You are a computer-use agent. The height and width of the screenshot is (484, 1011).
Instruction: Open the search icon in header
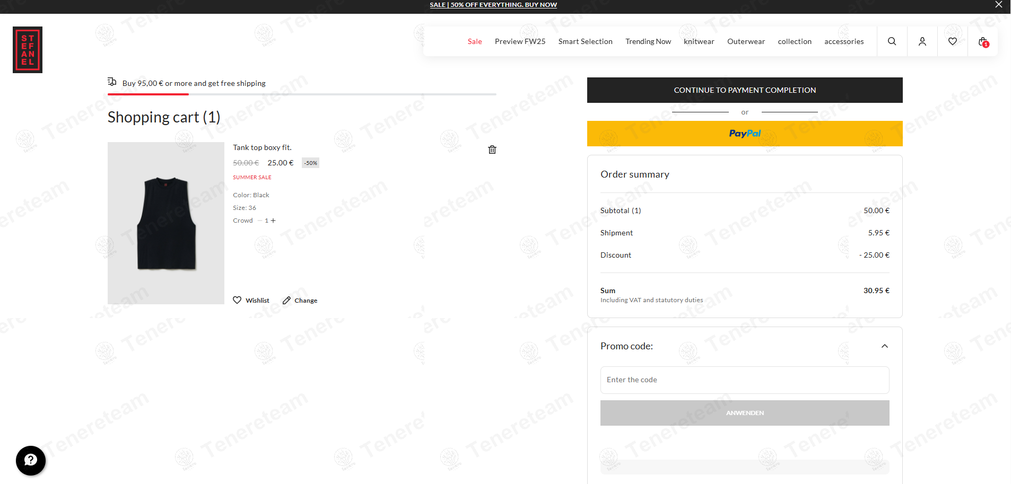tap(892, 41)
